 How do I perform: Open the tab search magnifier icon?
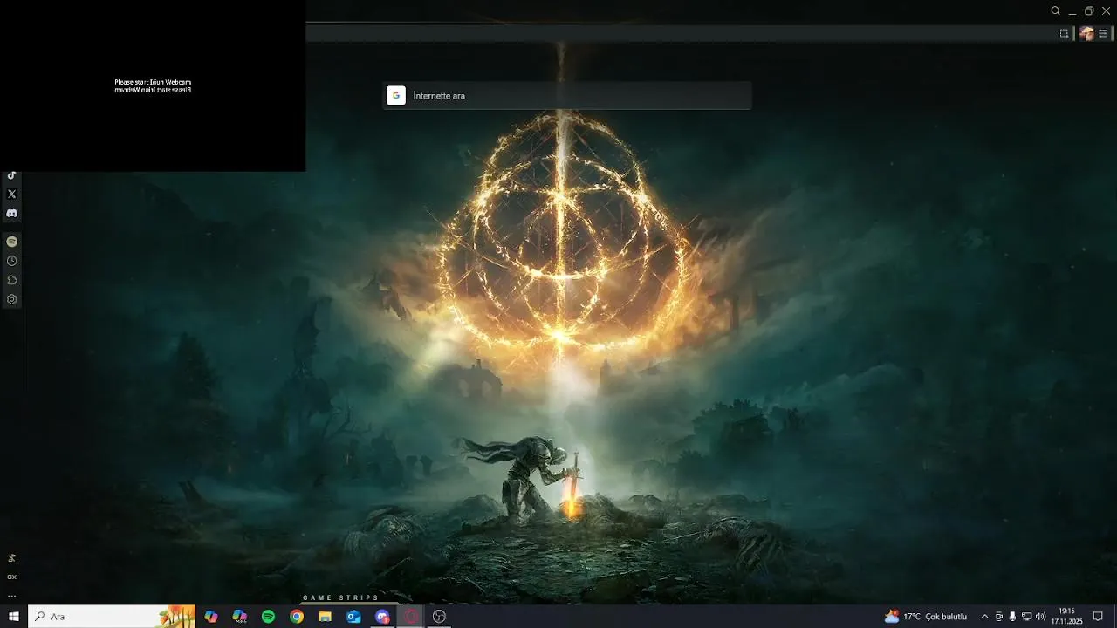[1056, 10]
